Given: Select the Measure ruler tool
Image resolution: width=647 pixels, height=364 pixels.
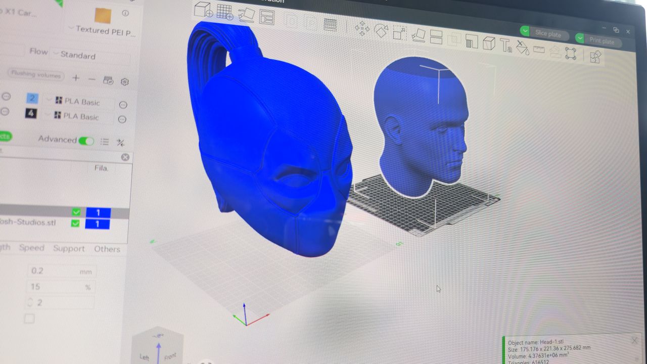Looking at the screenshot, I should pos(539,50).
